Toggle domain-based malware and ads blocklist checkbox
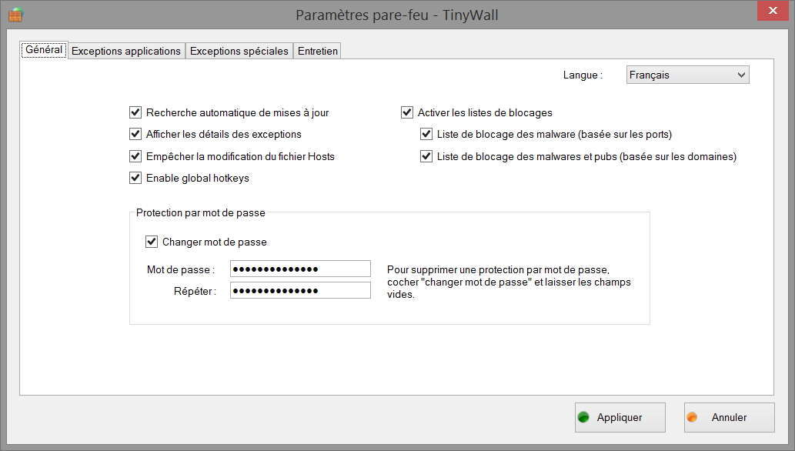 click(426, 156)
